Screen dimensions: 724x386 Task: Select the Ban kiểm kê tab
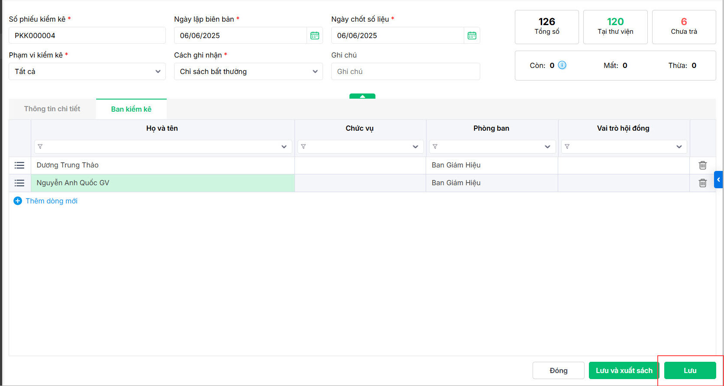[x=131, y=109]
